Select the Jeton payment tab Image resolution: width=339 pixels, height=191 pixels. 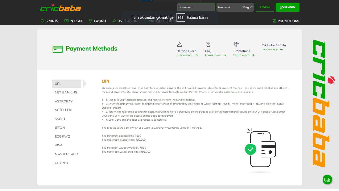point(60,128)
